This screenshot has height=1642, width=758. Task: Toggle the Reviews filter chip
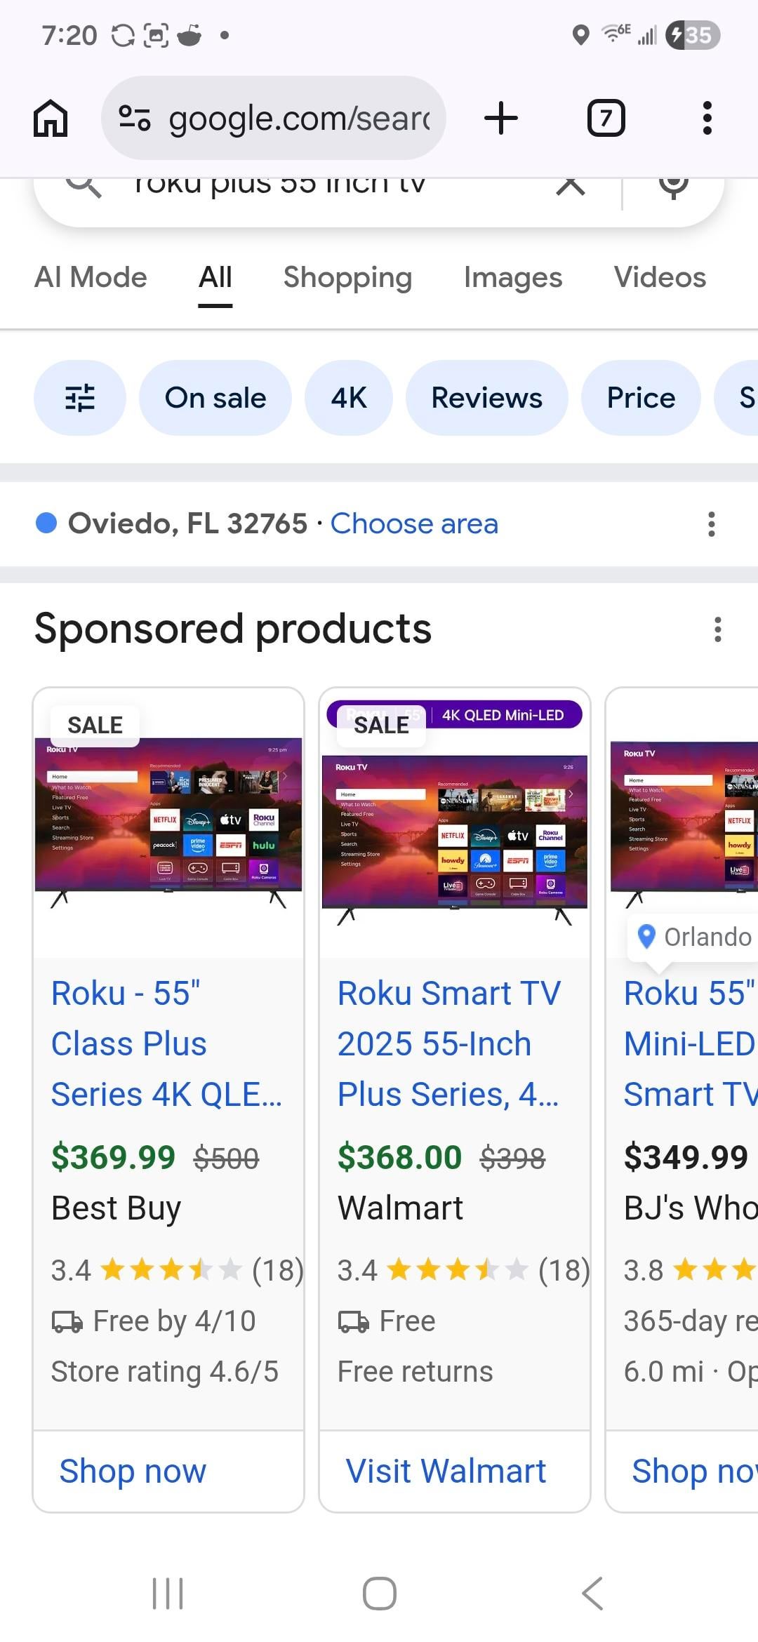(x=486, y=398)
